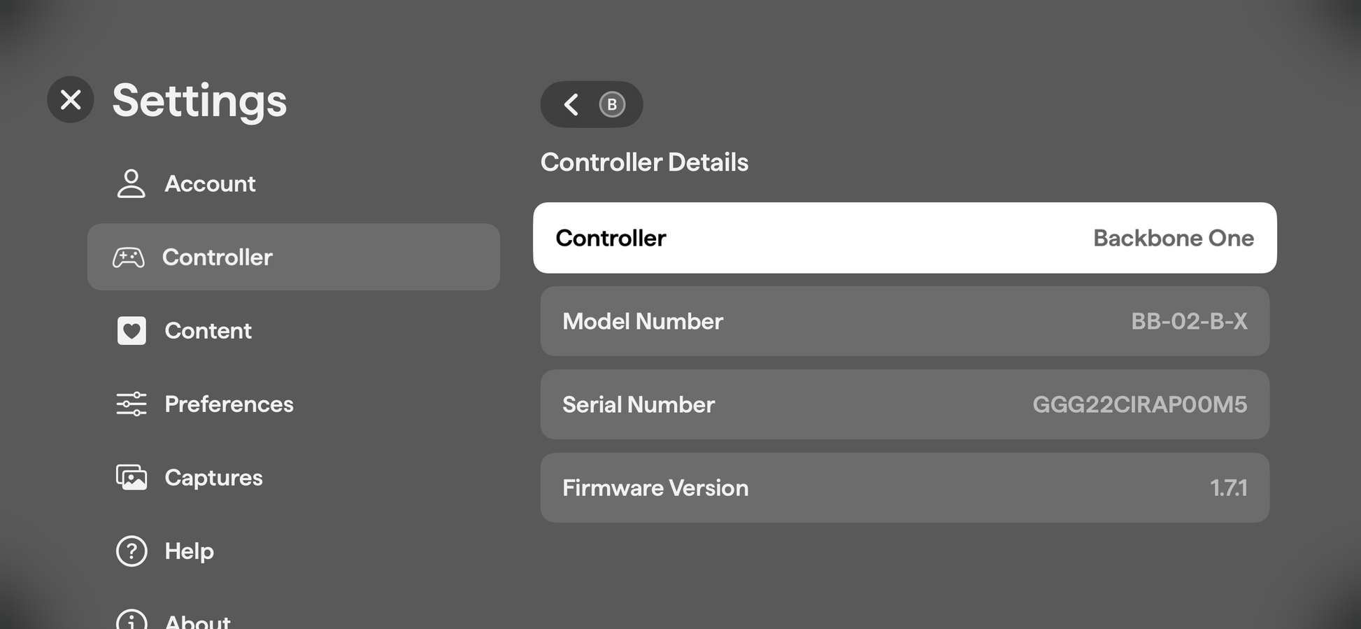Click the gamepad Controller icon
The height and width of the screenshot is (629, 1361).
click(x=129, y=257)
